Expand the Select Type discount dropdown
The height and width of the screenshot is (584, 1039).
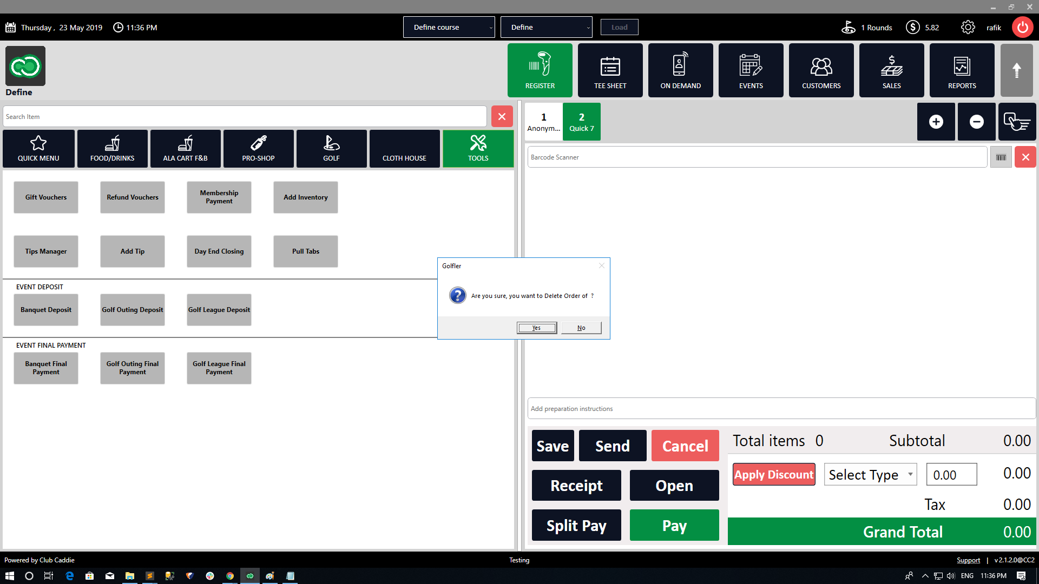[870, 475]
